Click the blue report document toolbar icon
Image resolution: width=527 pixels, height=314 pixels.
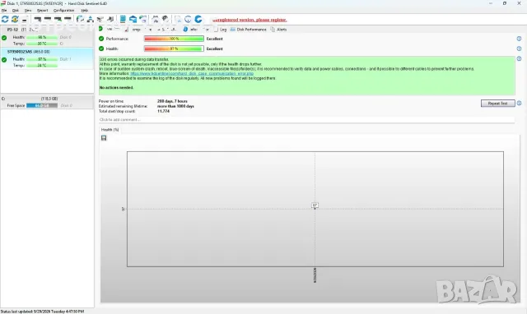pos(123,19)
